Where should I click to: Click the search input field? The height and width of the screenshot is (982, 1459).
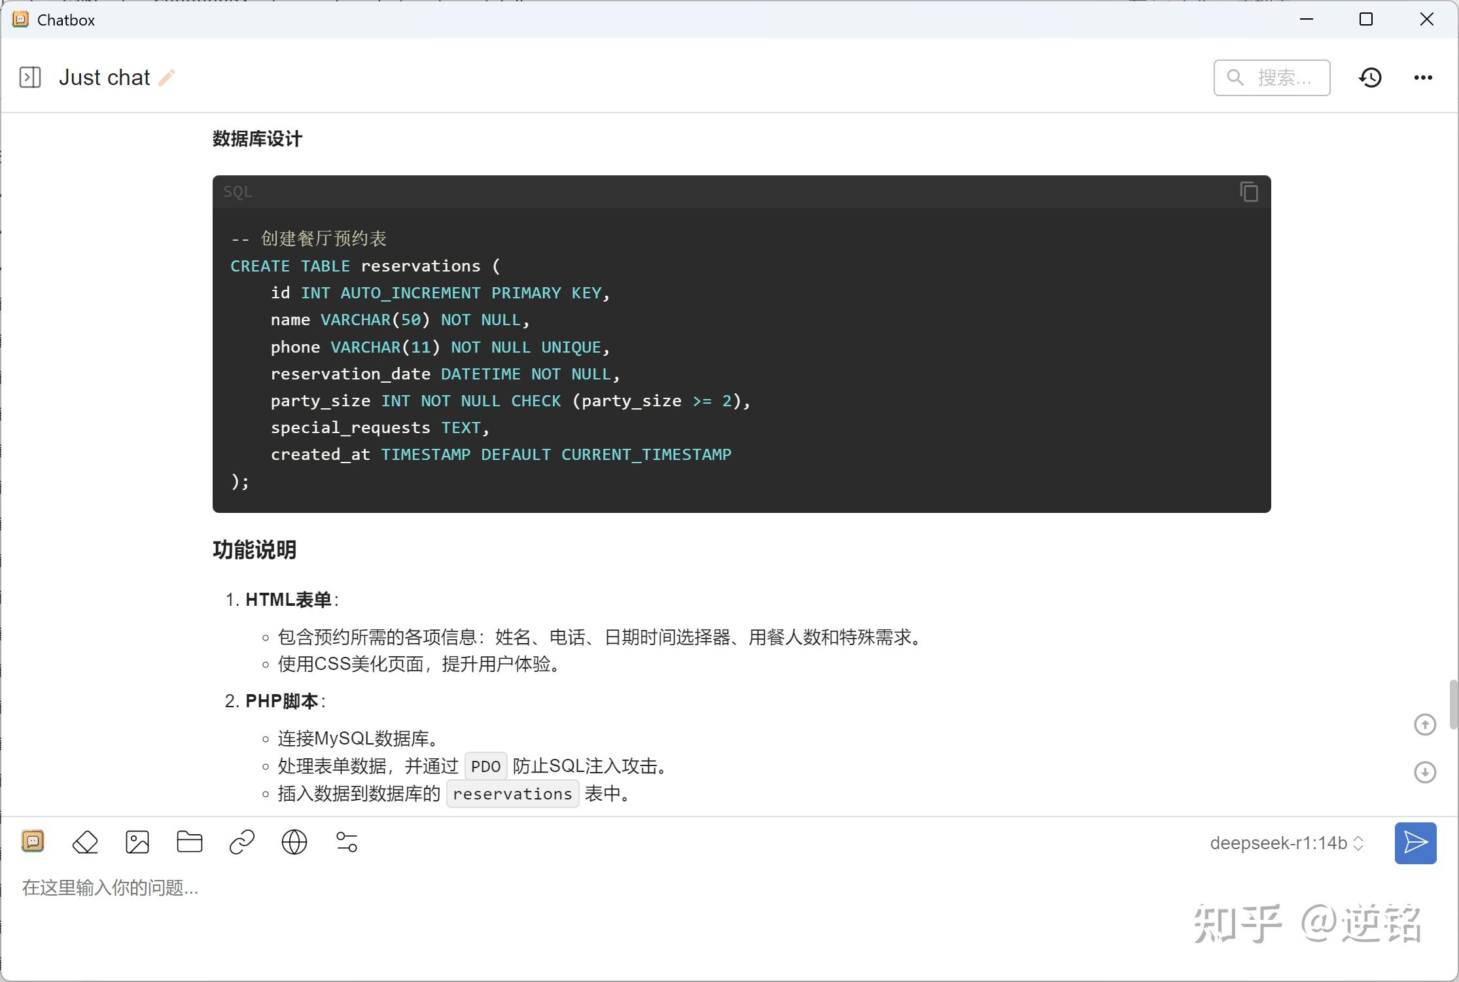click(x=1282, y=78)
